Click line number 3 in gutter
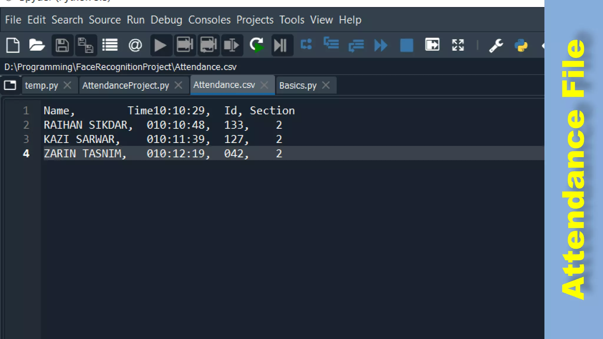The image size is (603, 339). pyautogui.click(x=26, y=139)
